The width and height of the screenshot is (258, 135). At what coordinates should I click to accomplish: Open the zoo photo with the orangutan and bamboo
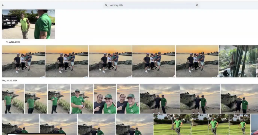pyautogui.click(x=238, y=61)
